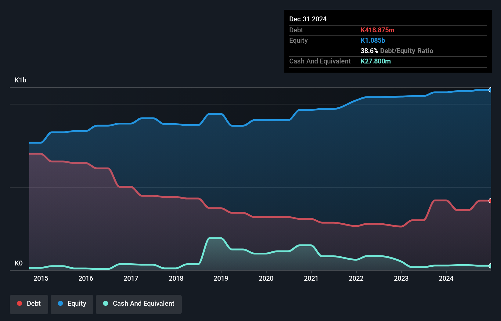Click the 2016 x-axis label
Viewport: 501px width, 321px height.
click(86, 278)
